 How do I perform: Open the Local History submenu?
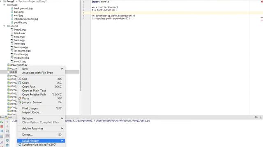click(41, 141)
